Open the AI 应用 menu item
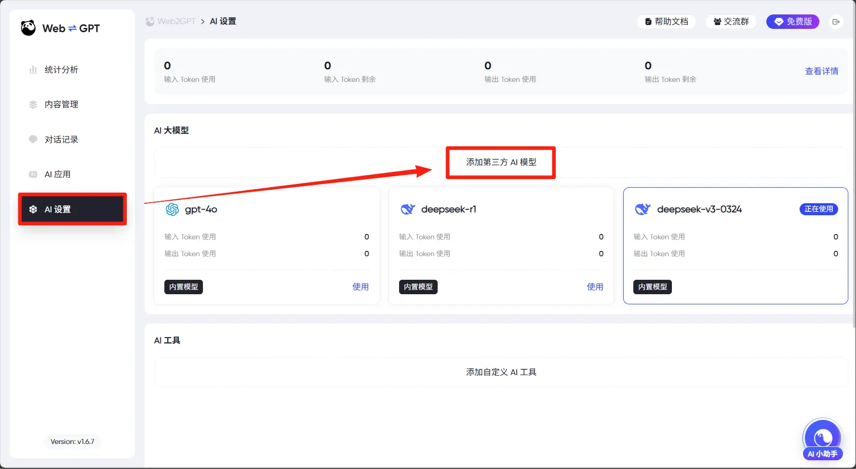This screenshot has width=856, height=469. click(57, 174)
